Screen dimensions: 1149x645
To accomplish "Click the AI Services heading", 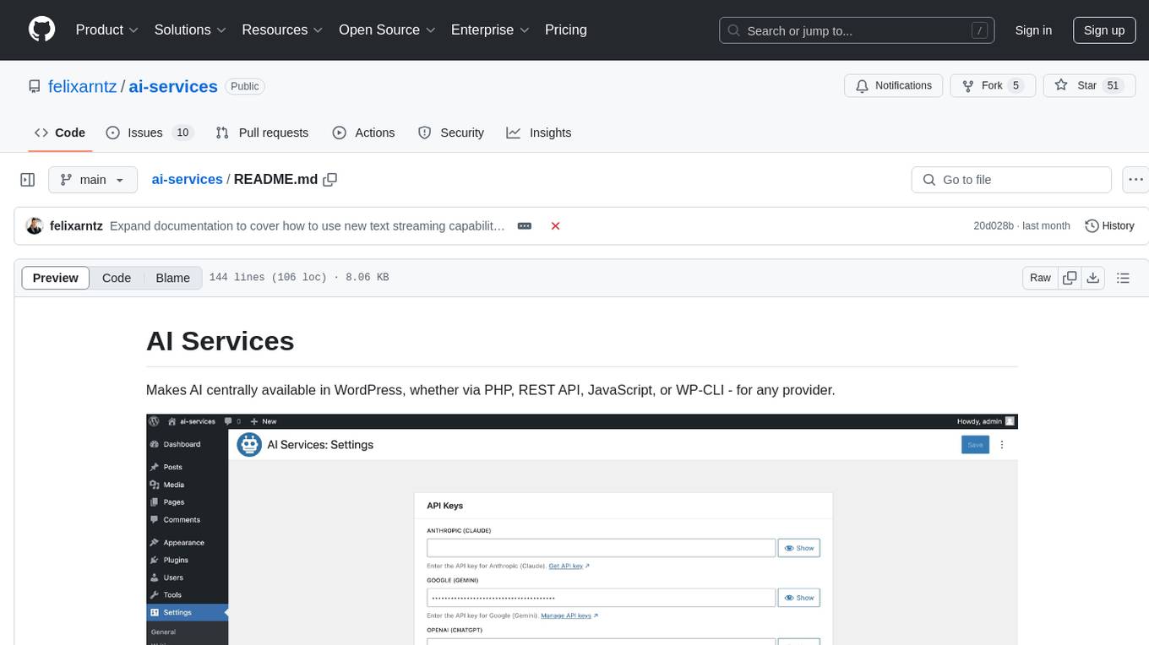I will [x=221, y=340].
